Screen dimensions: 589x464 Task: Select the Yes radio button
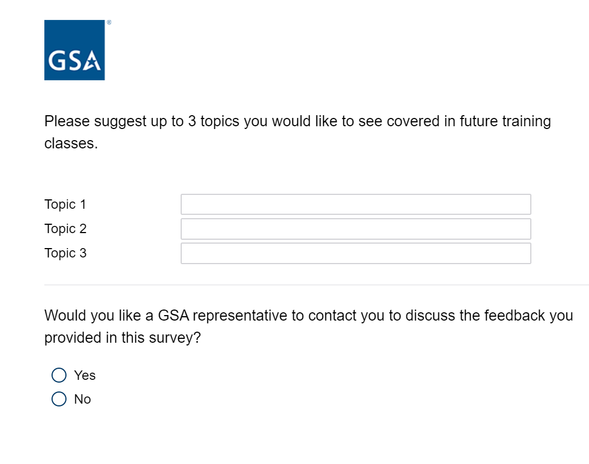tap(59, 375)
